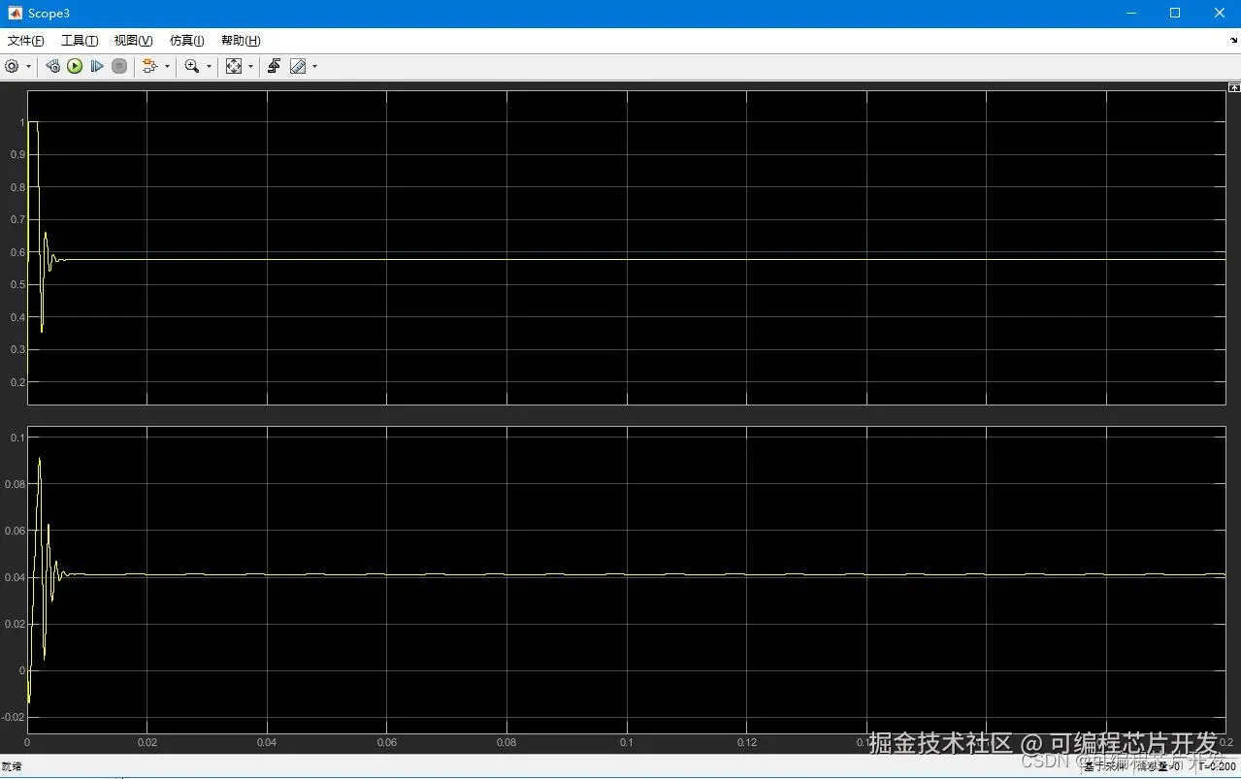
Task: Minimize the Scope3 window
Action: coord(1130,14)
